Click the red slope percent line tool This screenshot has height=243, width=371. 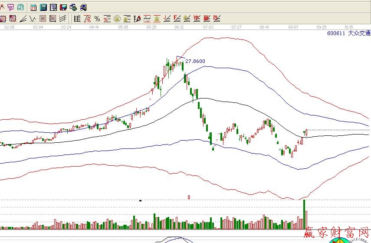(x=87, y=19)
